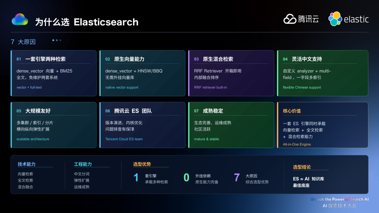The width and height of the screenshot is (379, 213).
Task: Select card title 灵活中文支持
Action: coord(307,59)
